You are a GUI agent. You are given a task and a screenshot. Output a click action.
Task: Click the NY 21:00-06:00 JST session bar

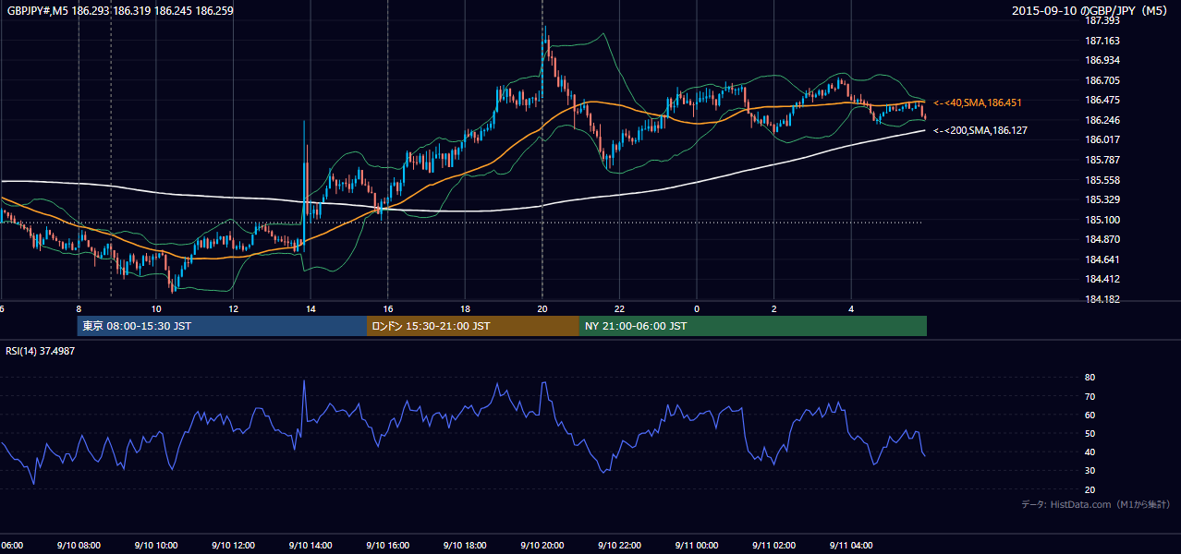pyautogui.click(x=753, y=326)
